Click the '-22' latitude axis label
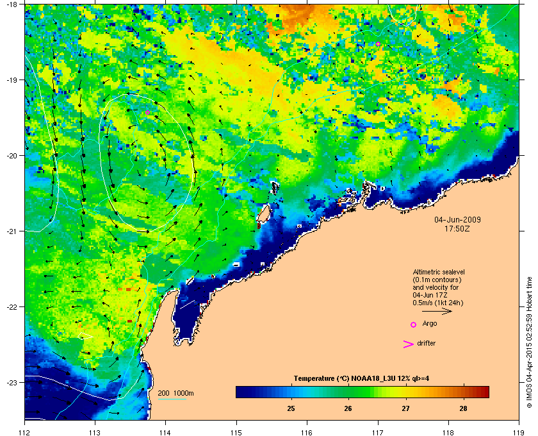This screenshot has height=436, width=538. coord(11,307)
